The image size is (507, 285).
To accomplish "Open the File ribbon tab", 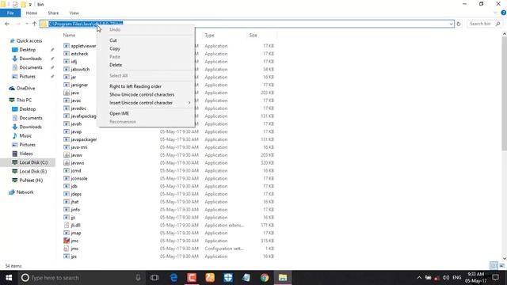I will [10, 13].
